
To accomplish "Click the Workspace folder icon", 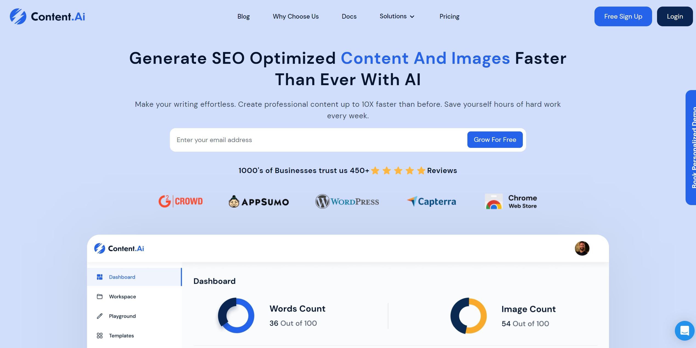I will (x=100, y=296).
